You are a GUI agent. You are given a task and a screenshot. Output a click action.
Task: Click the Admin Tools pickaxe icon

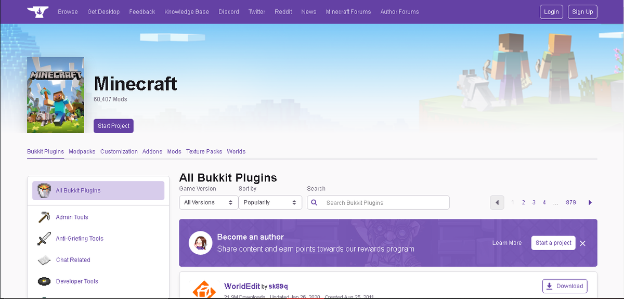(44, 217)
